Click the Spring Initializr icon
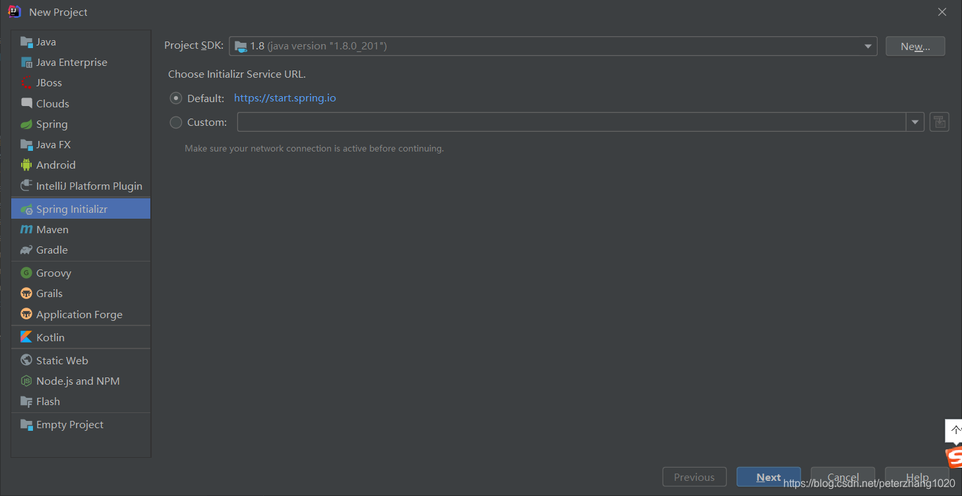 [x=26, y=209]
